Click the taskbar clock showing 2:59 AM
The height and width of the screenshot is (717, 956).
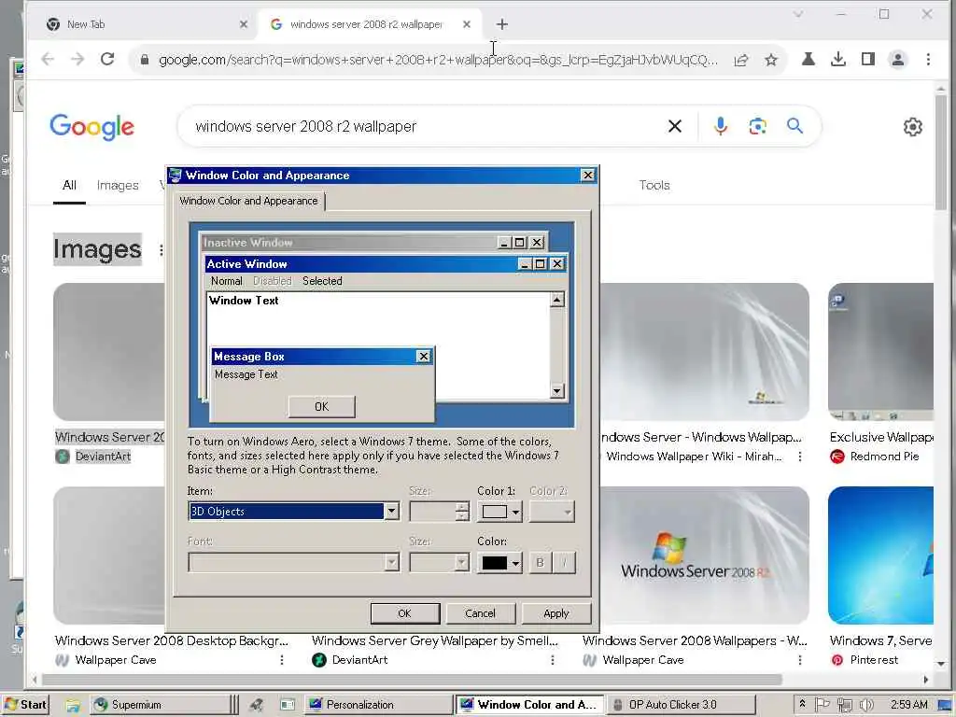pos(908,704)
